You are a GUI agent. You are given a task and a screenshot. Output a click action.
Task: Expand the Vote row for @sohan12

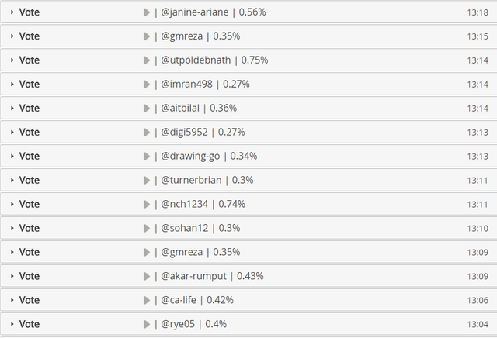click(12, 229)
